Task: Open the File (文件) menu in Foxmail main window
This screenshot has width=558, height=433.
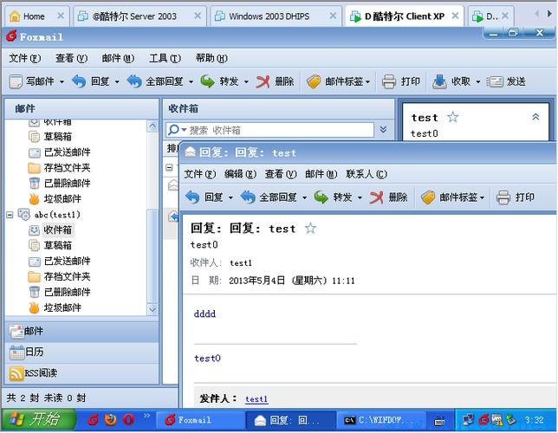Action: [24, 58]
